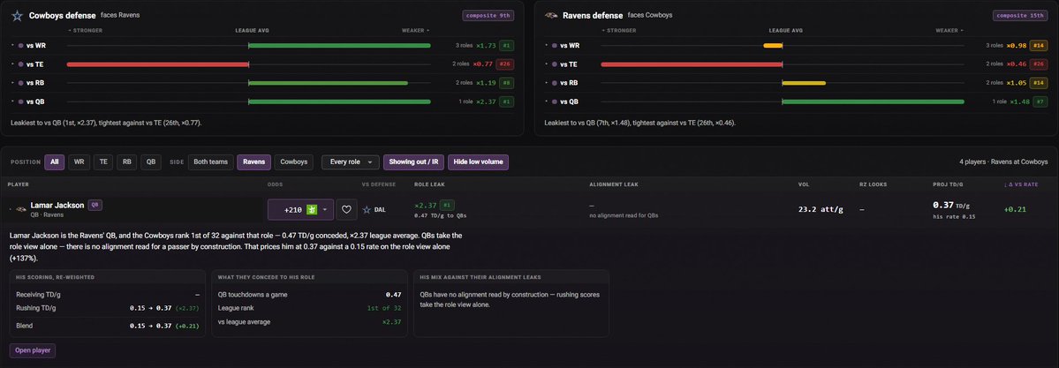The image size is (1059, 368).
Task: Click the Lamar Jackson player name
Action: (x=57, y=206)
